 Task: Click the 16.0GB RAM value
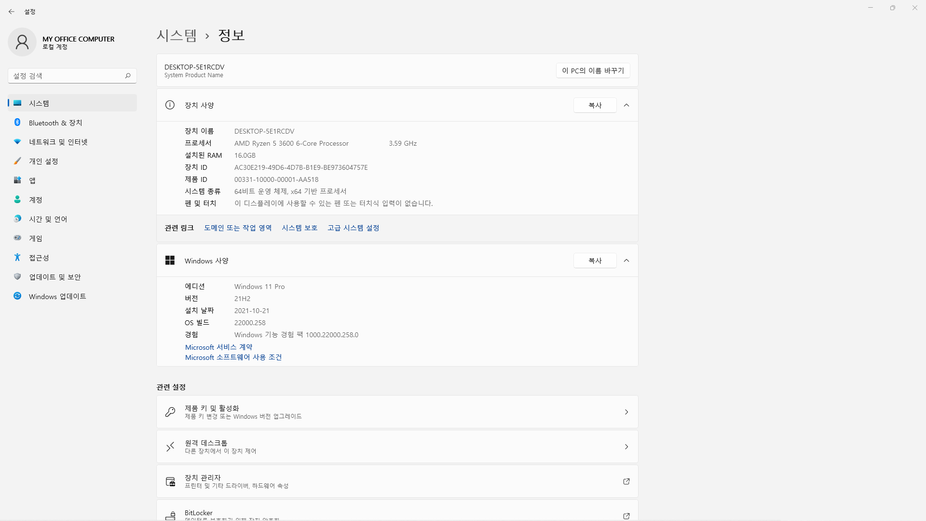[x=245, y=155]
